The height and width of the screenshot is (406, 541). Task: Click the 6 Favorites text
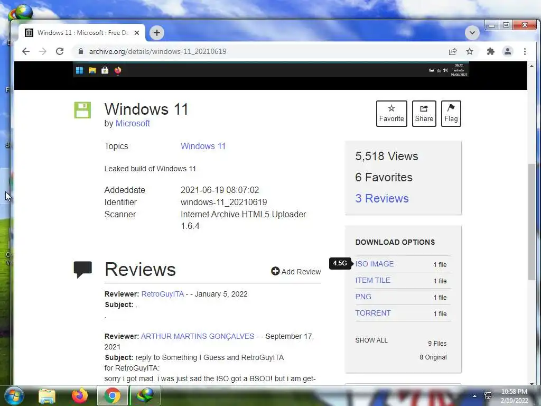pyautogui.click(x=384, y=178)
